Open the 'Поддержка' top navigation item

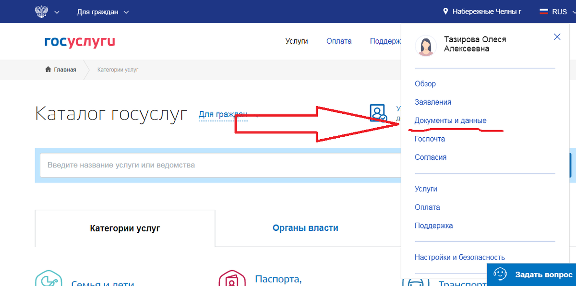[x=385, y=41]
